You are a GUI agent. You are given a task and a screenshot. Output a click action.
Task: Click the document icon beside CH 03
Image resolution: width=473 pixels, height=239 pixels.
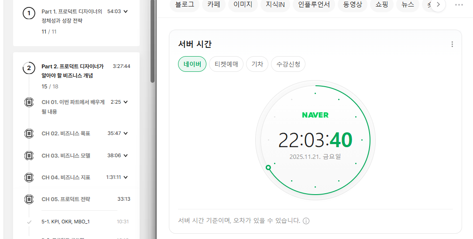(29, 155)
